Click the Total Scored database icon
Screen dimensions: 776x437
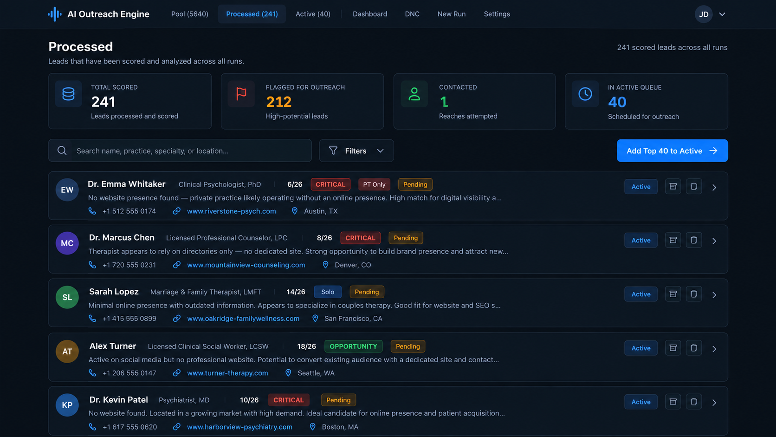(x=69, y=94)
